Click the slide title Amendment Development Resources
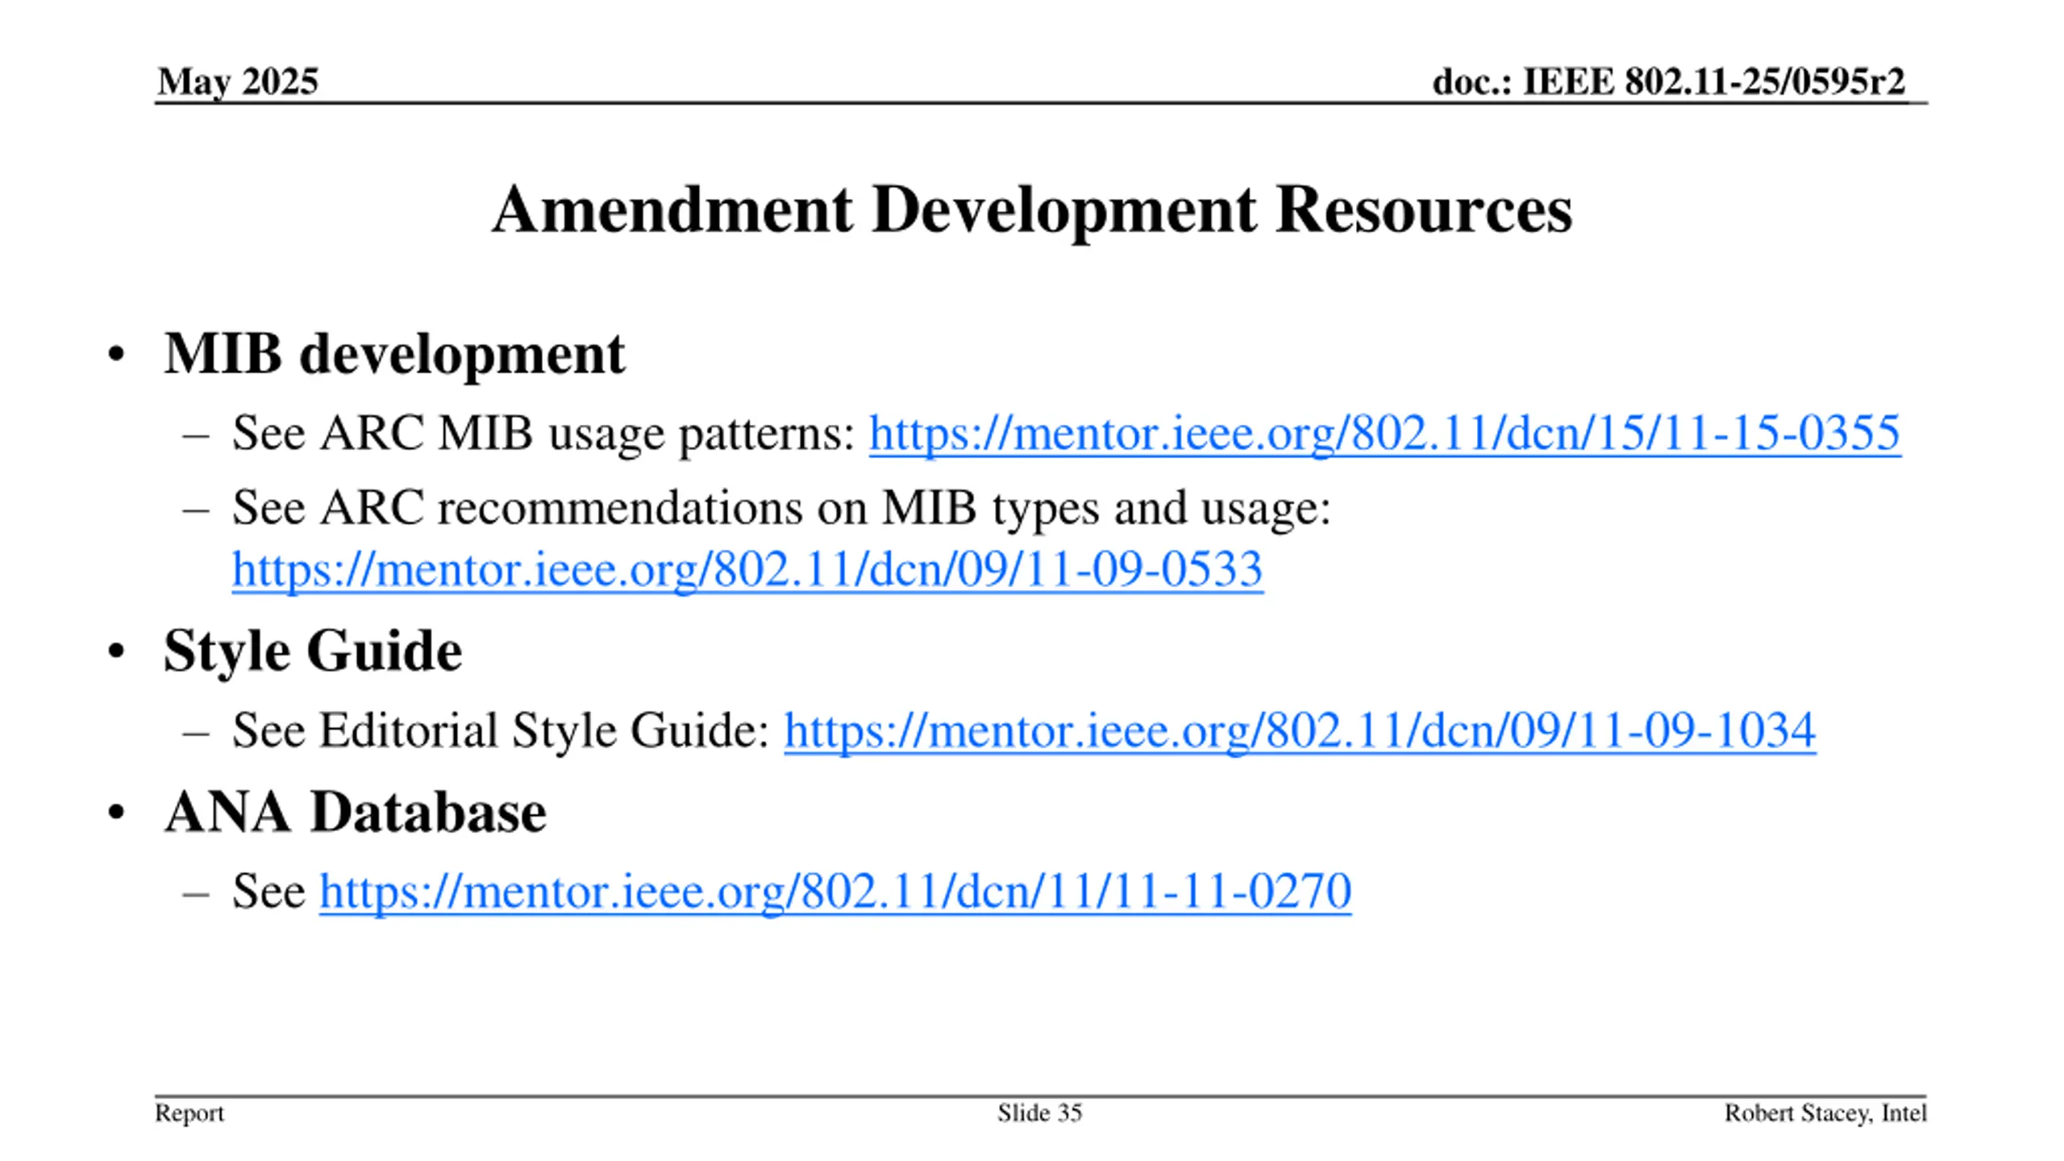 [x=1031, y=210]
